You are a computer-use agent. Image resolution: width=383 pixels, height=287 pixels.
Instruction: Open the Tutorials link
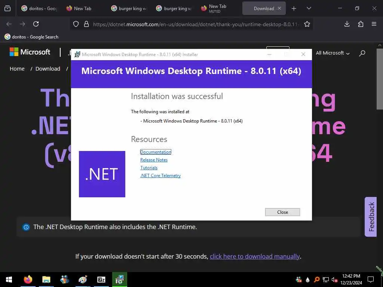click(x=149, y=168)
